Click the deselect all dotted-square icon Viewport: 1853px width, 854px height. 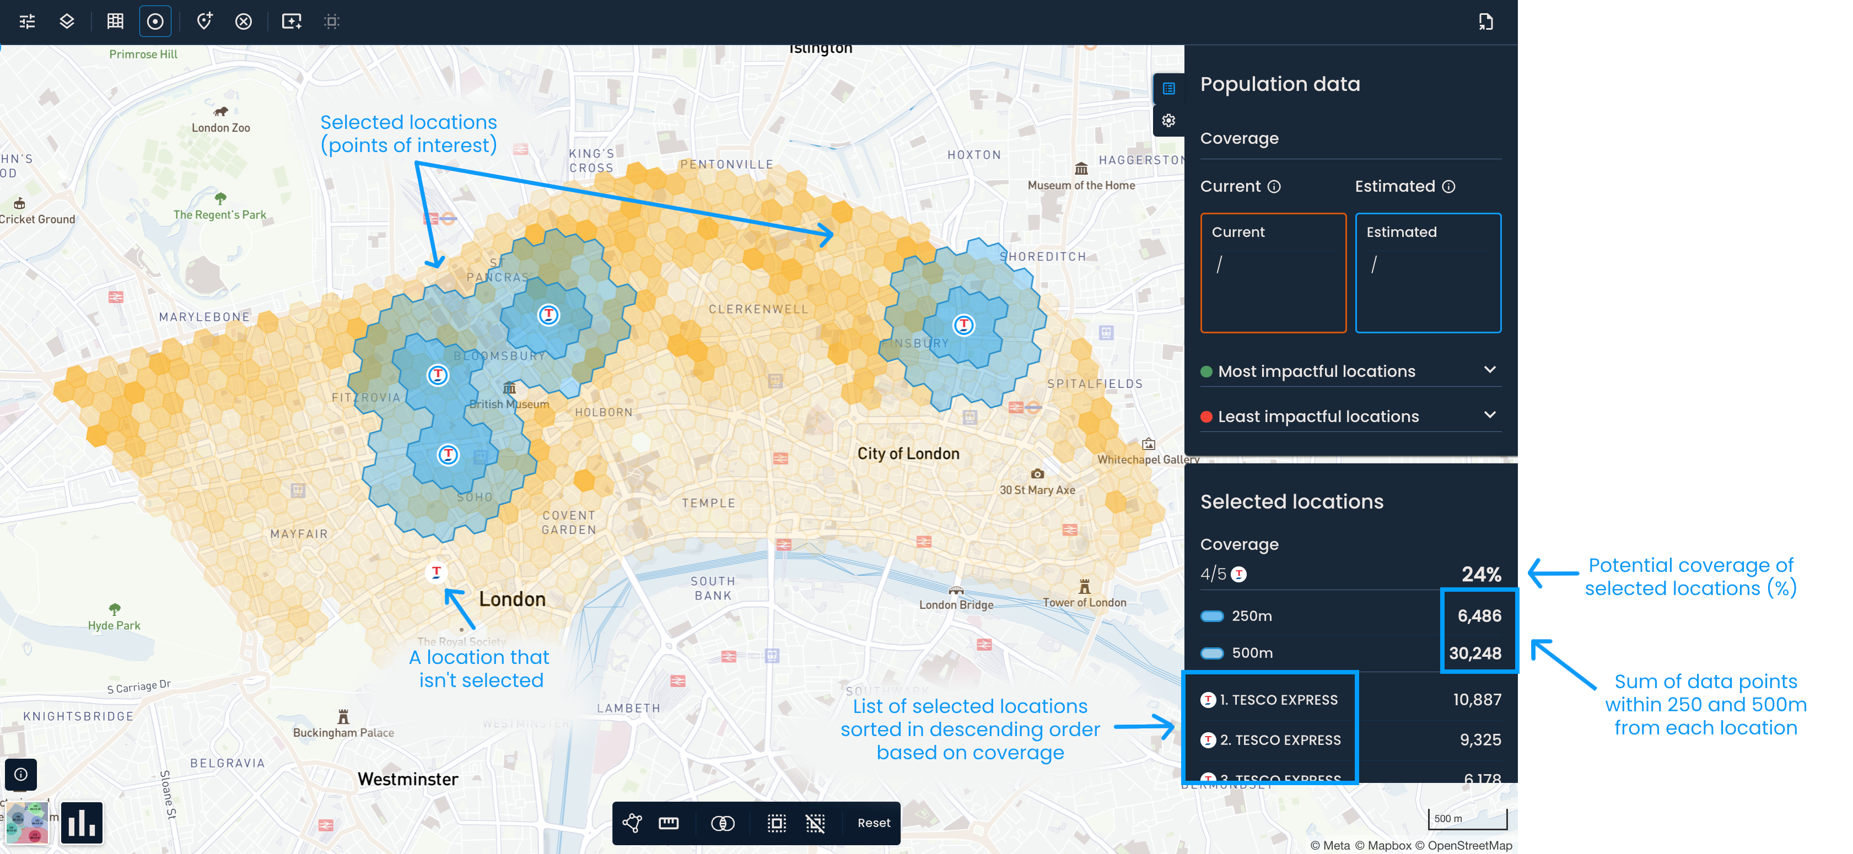pos(815,823)
